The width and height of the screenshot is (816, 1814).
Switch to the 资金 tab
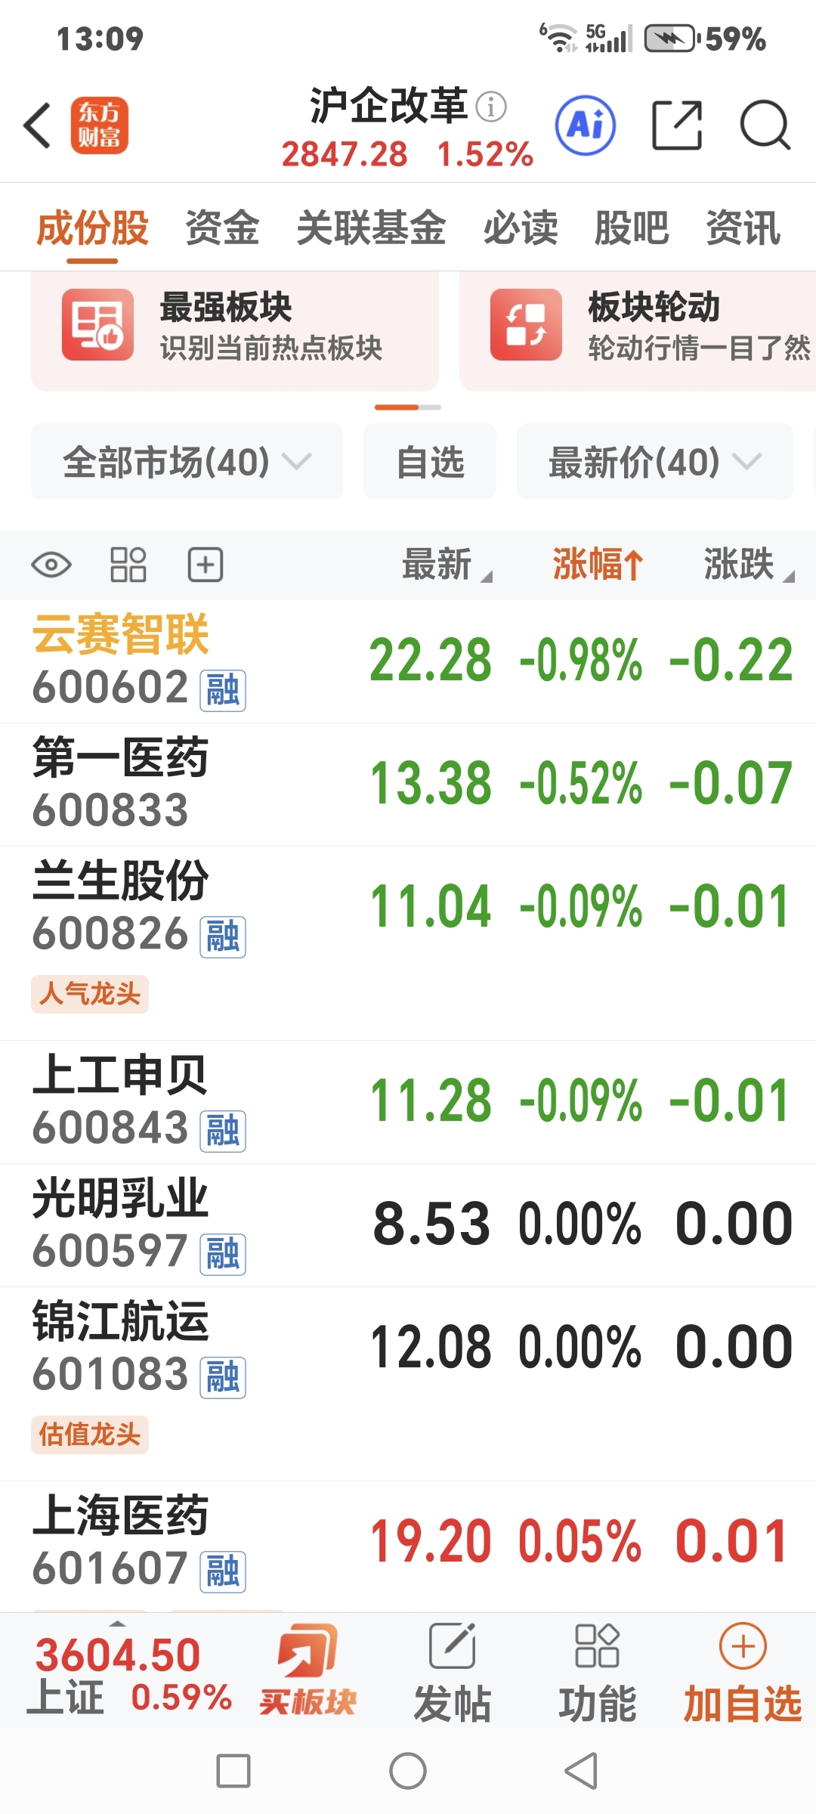[x=222, y=228]
